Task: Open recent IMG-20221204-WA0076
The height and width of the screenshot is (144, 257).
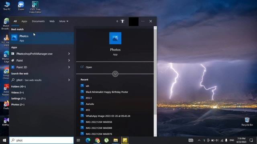Action: tap(99, 134)
